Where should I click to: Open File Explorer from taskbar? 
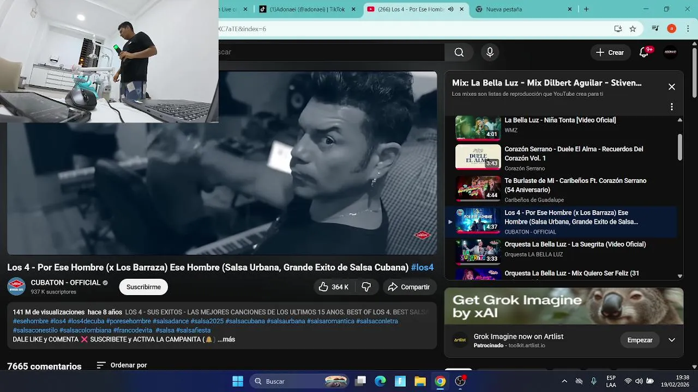(x=420, y=381)
